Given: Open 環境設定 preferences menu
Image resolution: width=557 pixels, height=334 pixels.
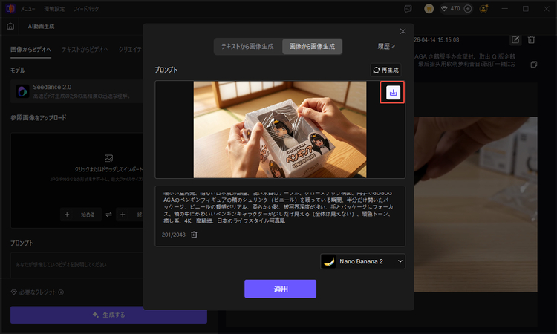Looking at the screenshot, I should coord(54,9).
